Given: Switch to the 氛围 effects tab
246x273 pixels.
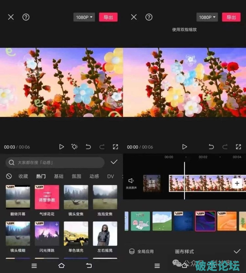Looking at the screenshot, I should [76, 176].
